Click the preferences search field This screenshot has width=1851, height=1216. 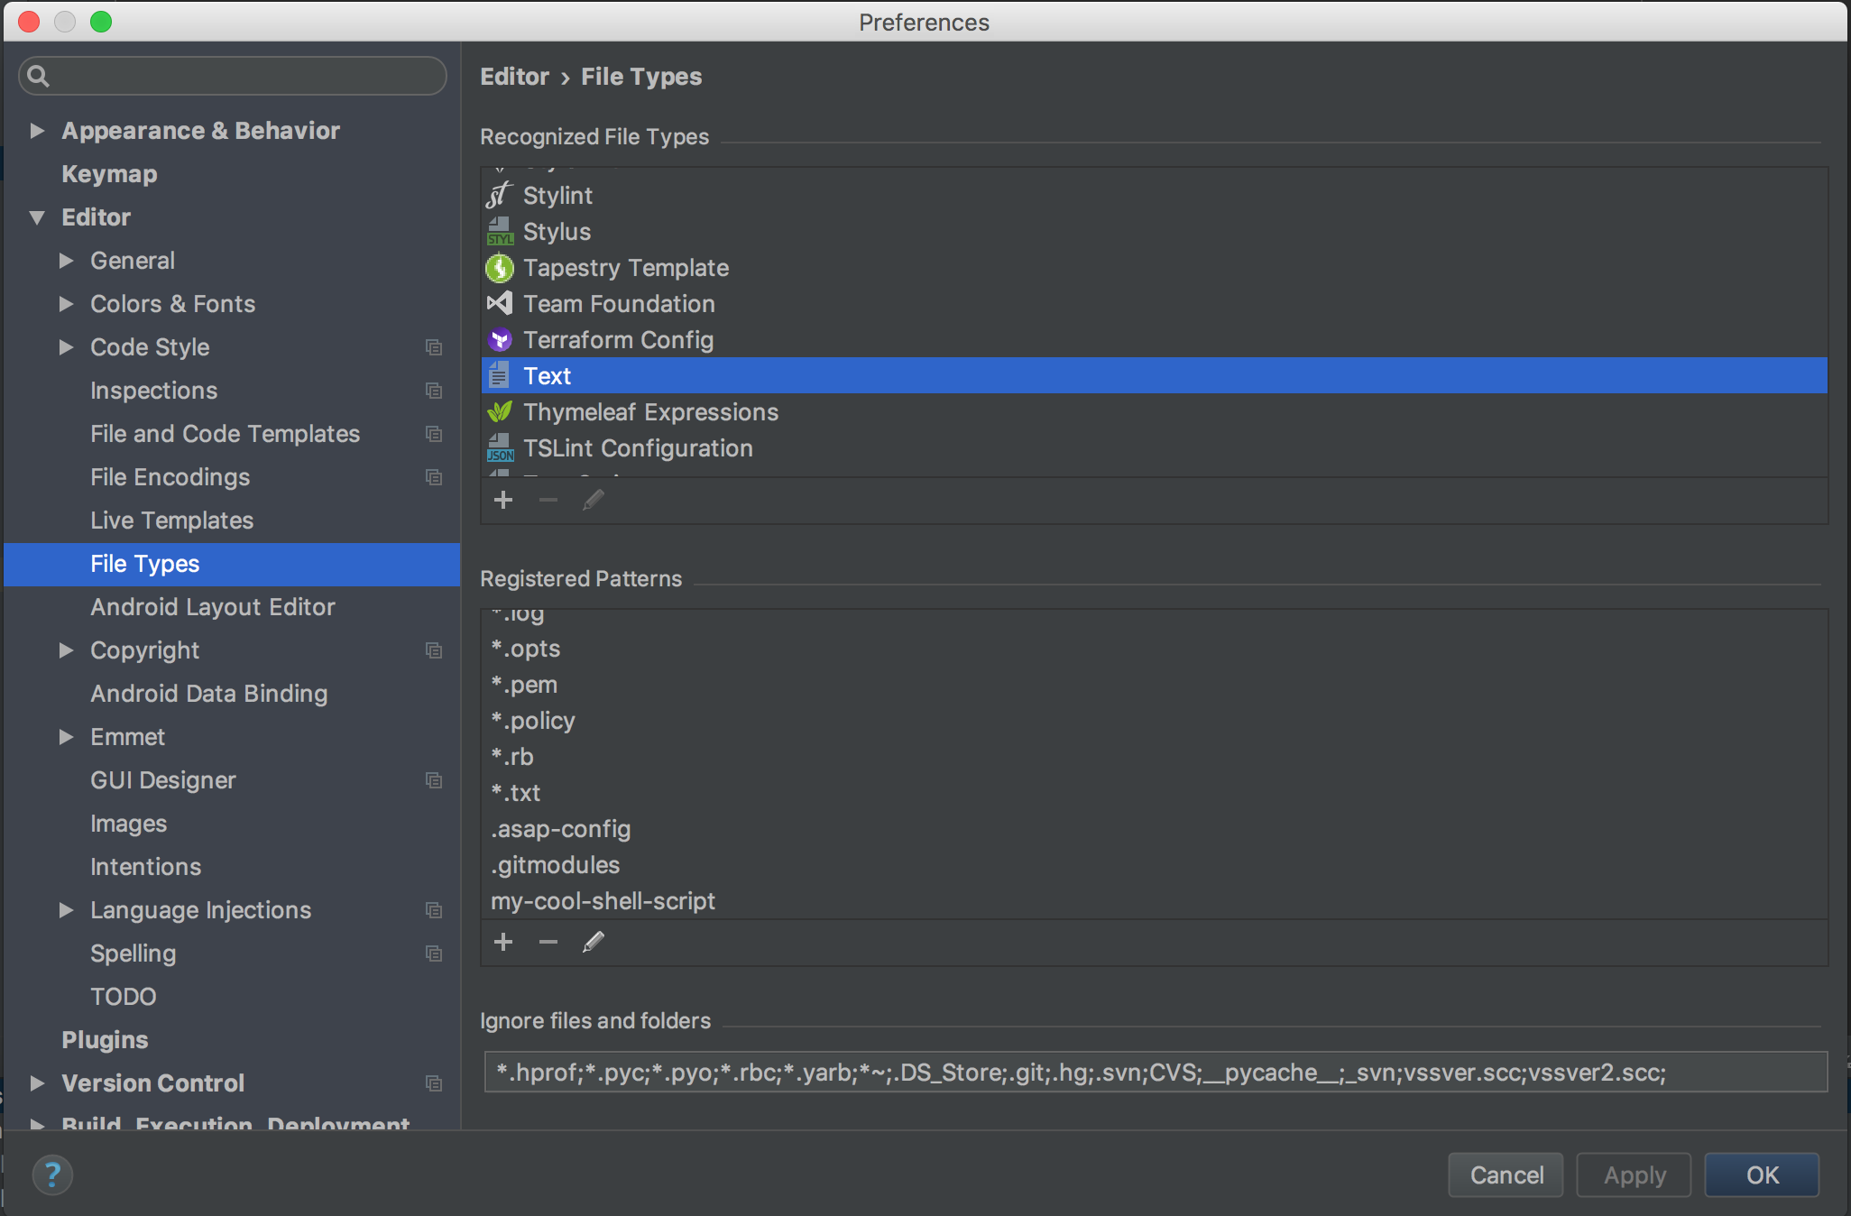click(244, 76)
